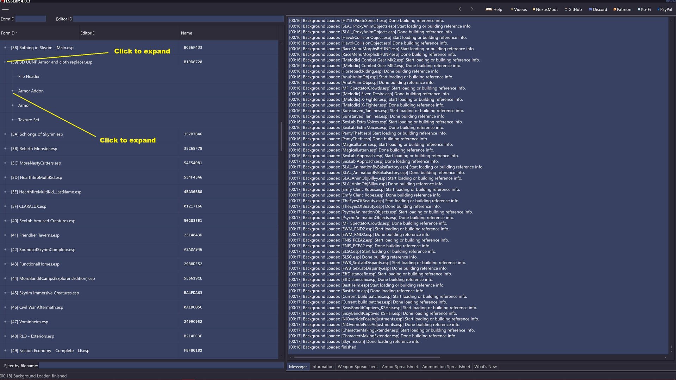Focus the Editor ID search field
676x380 pixels.
[179, 19]
